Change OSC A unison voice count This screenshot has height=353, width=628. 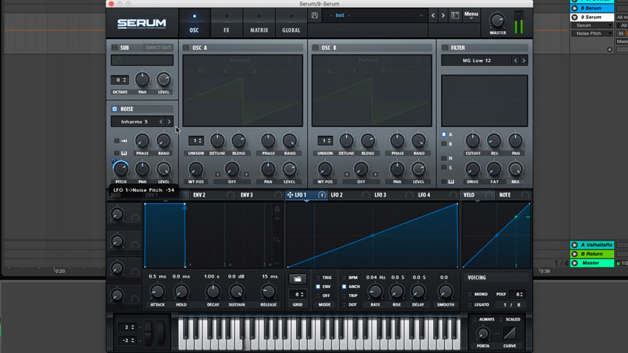pyautogui.click(x=196, y=140)
